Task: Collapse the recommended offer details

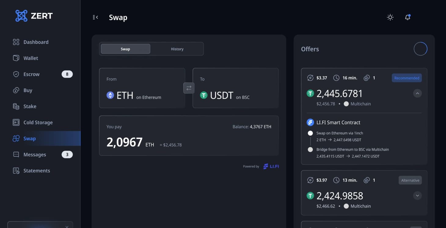Action: pos(417,93)
